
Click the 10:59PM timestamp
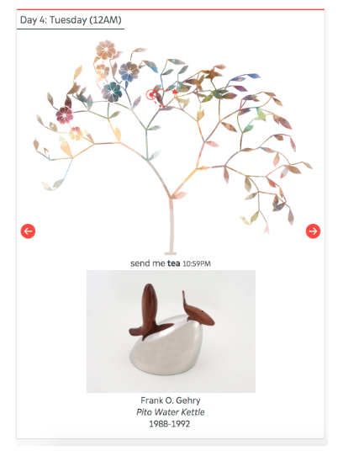coord(197,263)
